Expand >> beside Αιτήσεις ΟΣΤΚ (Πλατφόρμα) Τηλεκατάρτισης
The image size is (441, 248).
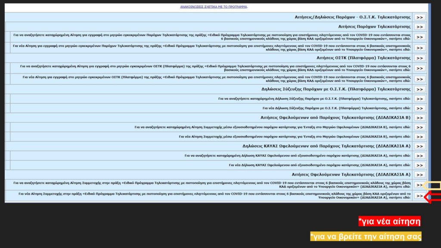(419, 58)
